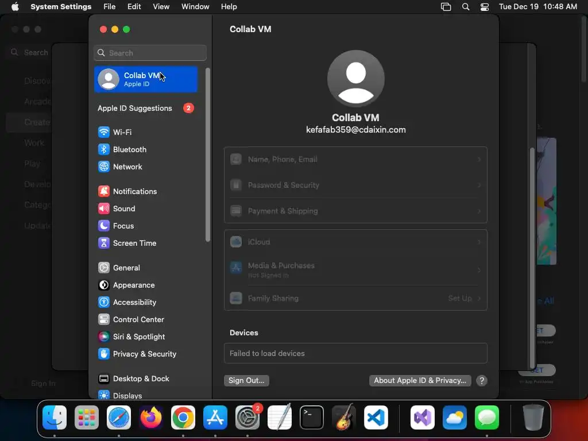
Task: Expand the iCloud row
Action: 355,242
